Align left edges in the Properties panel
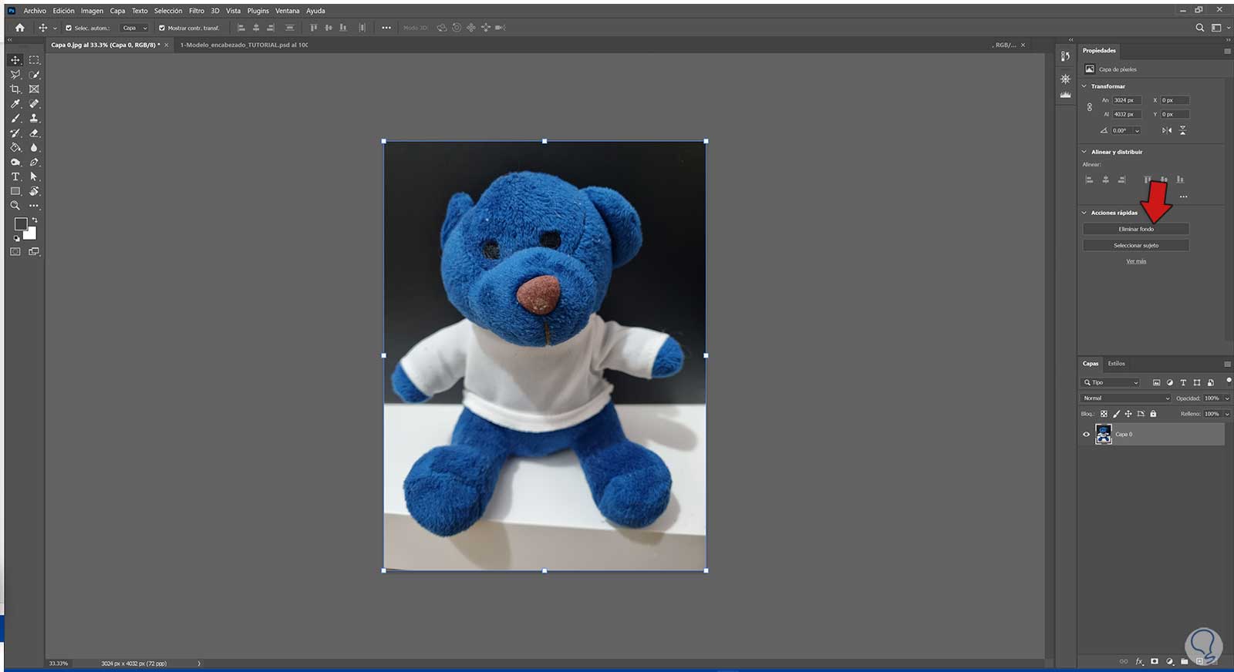Screen dimensions: 1234x672 [1089, 180]
